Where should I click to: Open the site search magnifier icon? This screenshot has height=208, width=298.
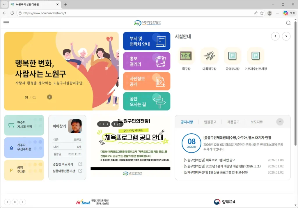click(x=288, y=23)
